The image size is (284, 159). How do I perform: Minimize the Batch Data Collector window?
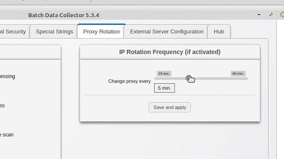[x=259, y=15]
